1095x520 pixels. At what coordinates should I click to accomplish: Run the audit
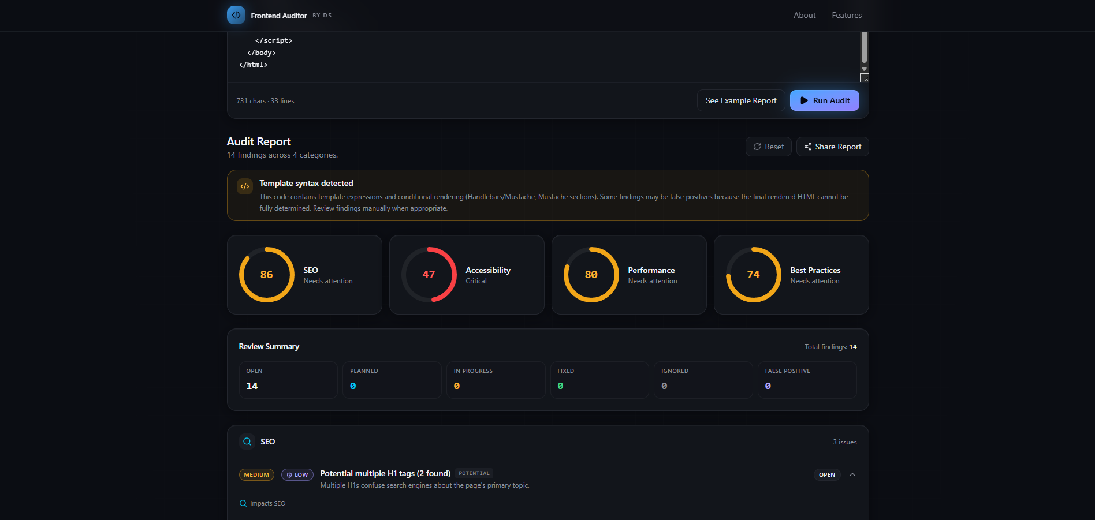tap(824, 100)
